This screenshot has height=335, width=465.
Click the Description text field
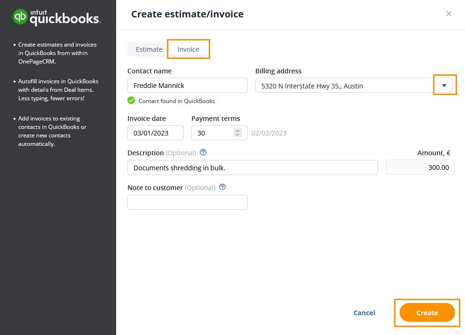pos(252,167)
